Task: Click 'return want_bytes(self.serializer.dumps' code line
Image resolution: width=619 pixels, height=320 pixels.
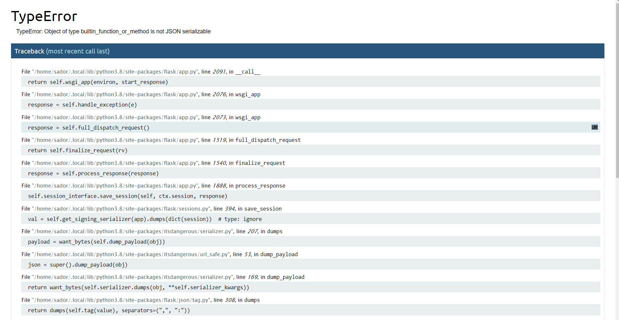Action: (310, 287)
